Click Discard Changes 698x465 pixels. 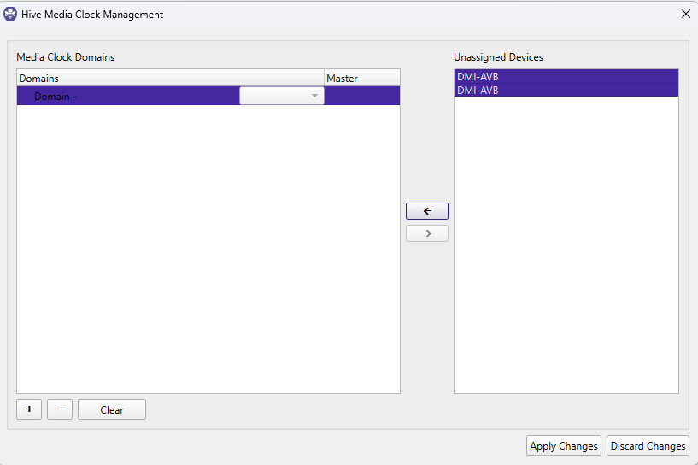pyautogui.click(x=648, y=445)
